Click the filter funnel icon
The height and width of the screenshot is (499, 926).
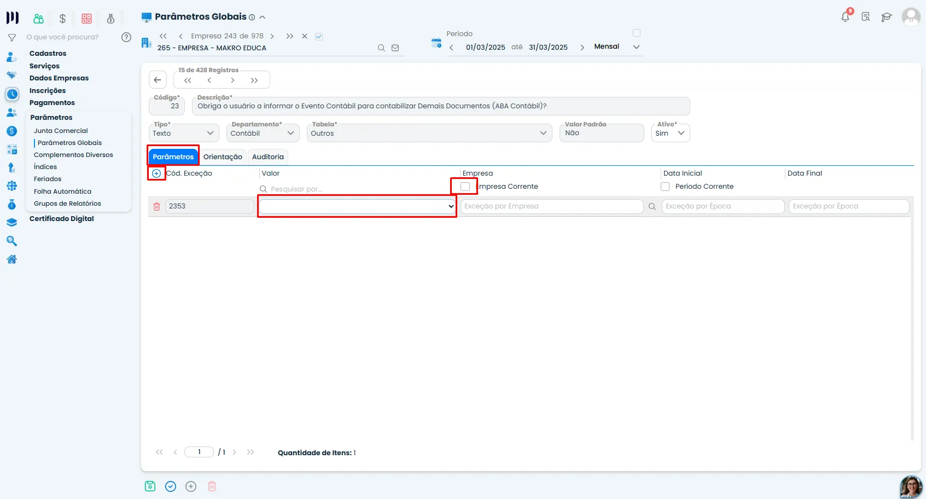coord(11,38)
